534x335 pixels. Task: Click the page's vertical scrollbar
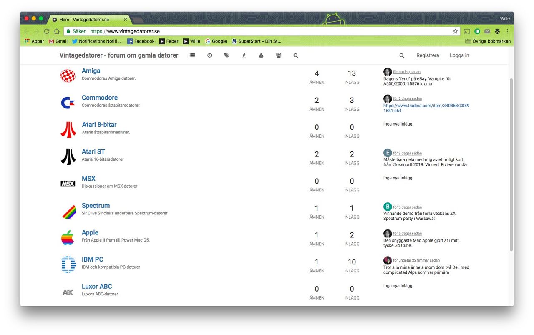[x=511, y=164]
